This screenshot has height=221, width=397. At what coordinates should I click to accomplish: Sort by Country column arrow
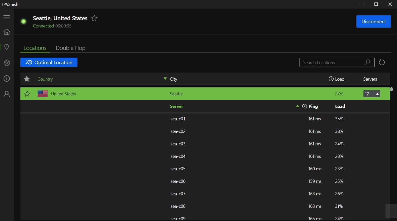[x=165, y=79]
